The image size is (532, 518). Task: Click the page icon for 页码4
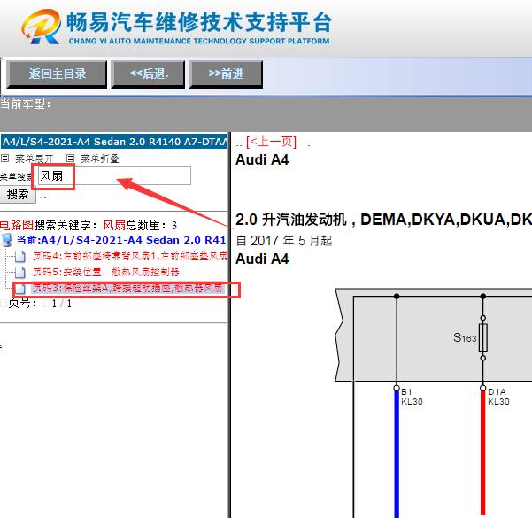point(20,256)
